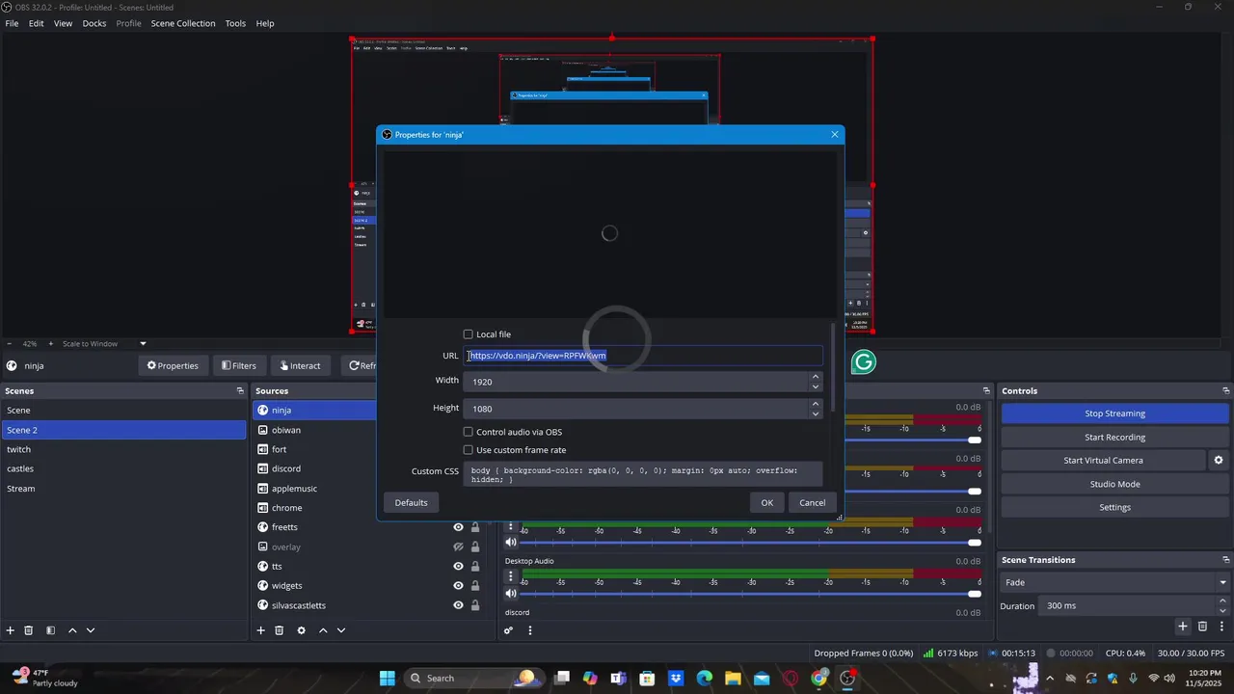1234x694 pixels.
Task: Move scene down in Scenes toolbar
Action: [x=91, y=629]
